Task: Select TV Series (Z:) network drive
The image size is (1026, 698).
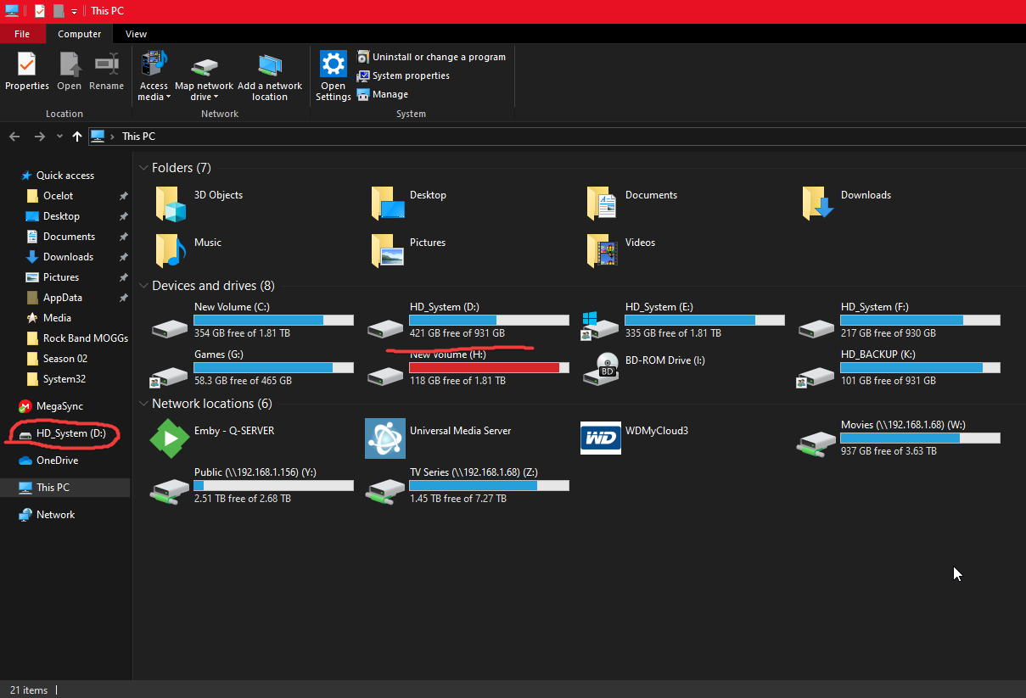Action: click(x=468, y=486)
